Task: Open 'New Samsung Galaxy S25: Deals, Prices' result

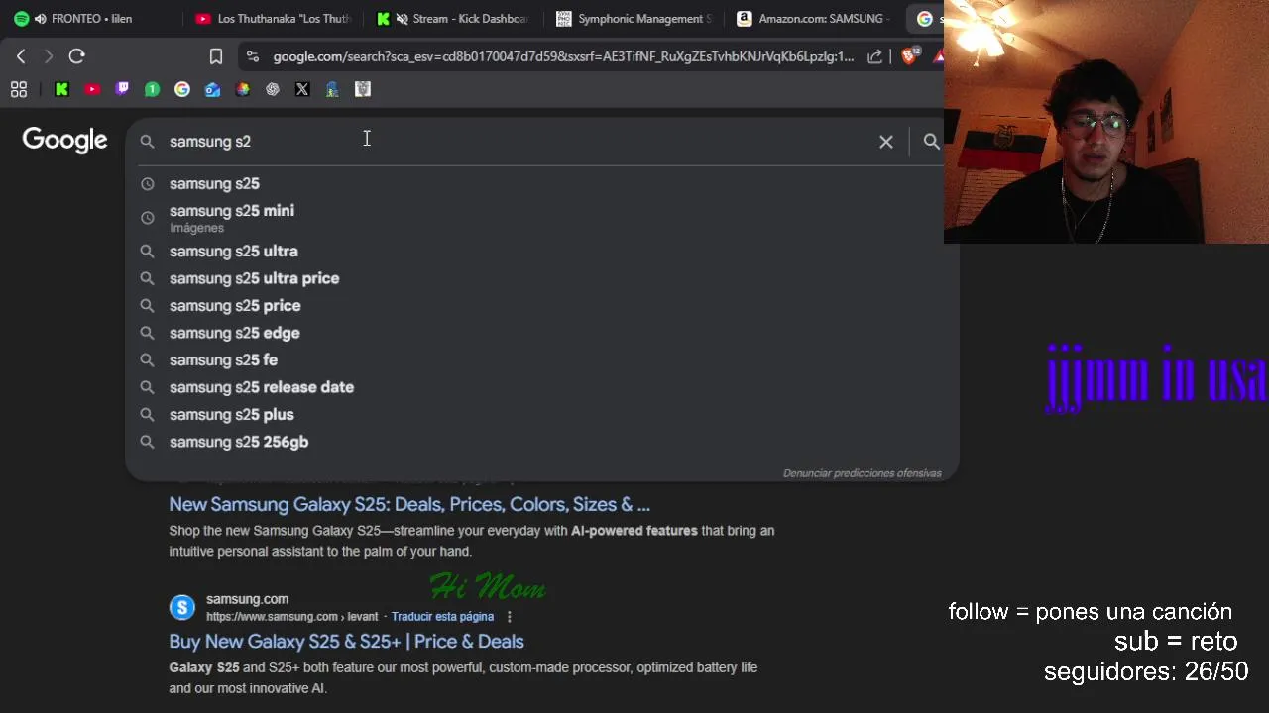Action: click(409, 504)
